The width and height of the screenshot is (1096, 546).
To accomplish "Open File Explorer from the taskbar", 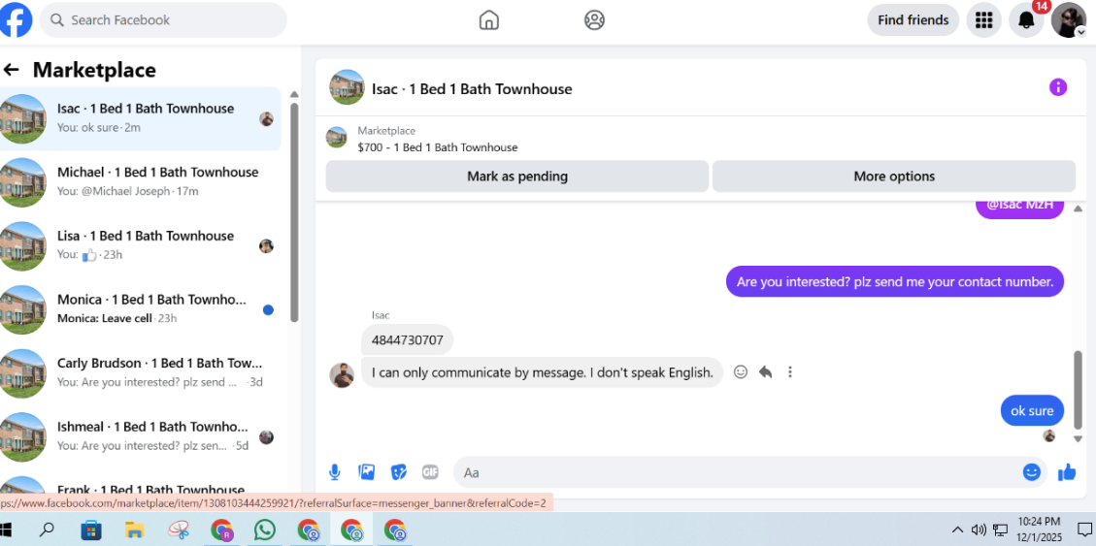I will [x=134, y=530].
